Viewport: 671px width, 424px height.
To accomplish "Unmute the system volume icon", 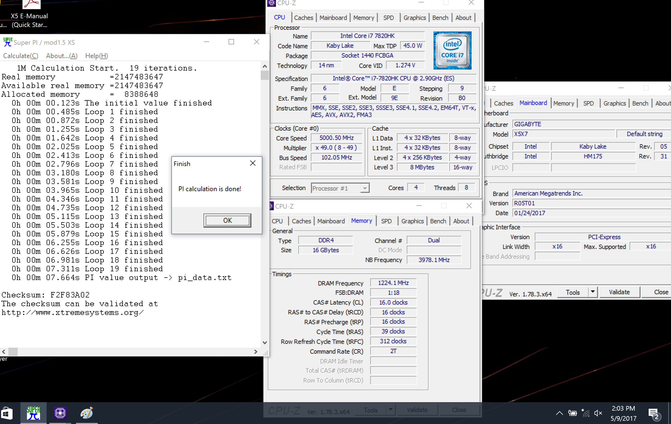I will tap(598, 413).
